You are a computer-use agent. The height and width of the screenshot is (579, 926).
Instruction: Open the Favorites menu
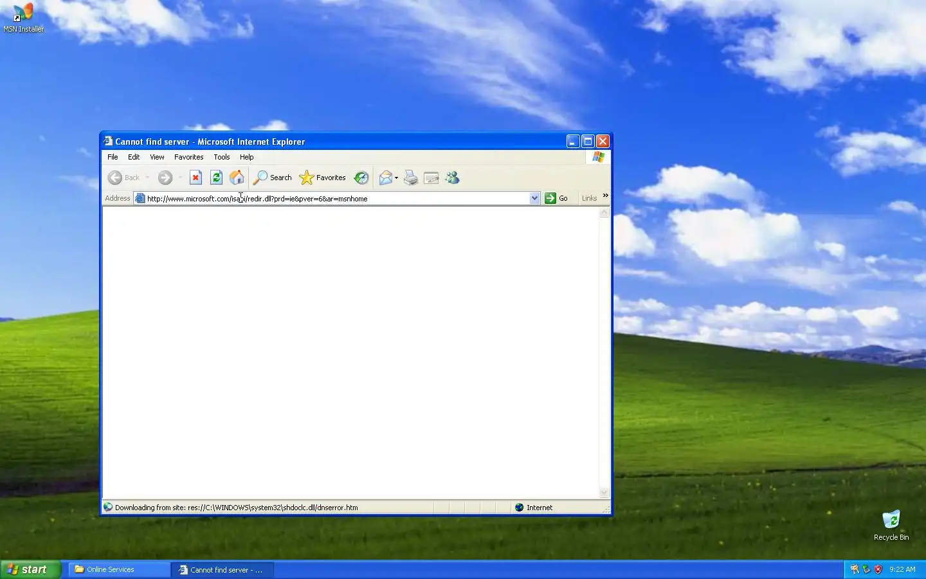point(188,157)
